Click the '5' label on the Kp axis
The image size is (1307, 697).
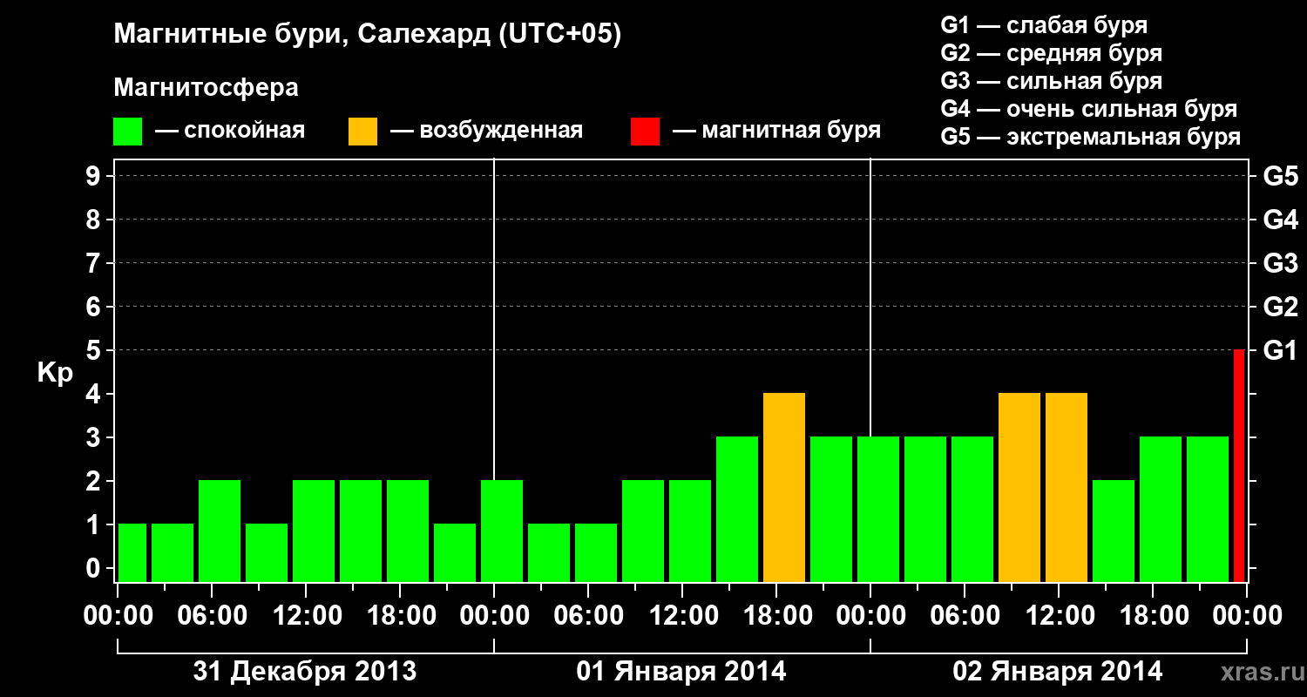tap(95, 350)
